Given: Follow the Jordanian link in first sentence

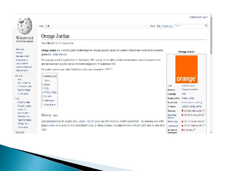Looking at the screenshot, I should (x=65, y=50).
